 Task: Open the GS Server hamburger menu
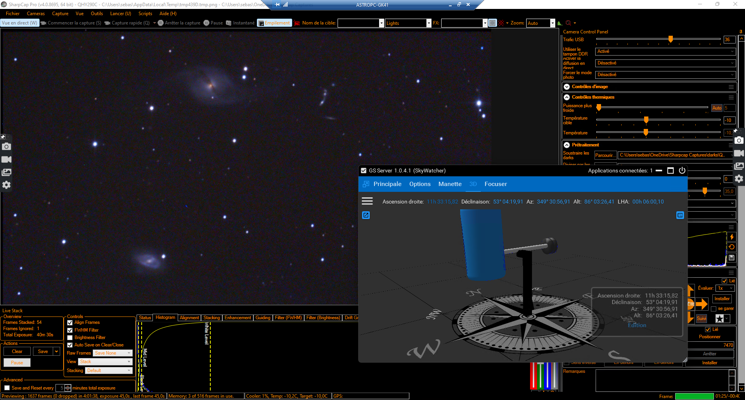coord(367,201)
